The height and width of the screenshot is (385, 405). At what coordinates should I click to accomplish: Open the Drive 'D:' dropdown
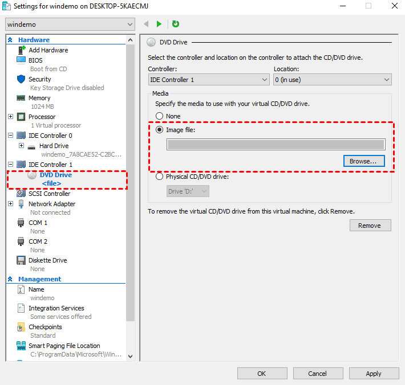tap(188, 191)
